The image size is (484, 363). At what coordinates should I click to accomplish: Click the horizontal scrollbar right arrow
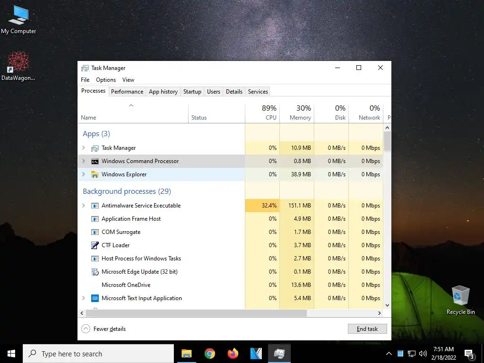(380, 313)
